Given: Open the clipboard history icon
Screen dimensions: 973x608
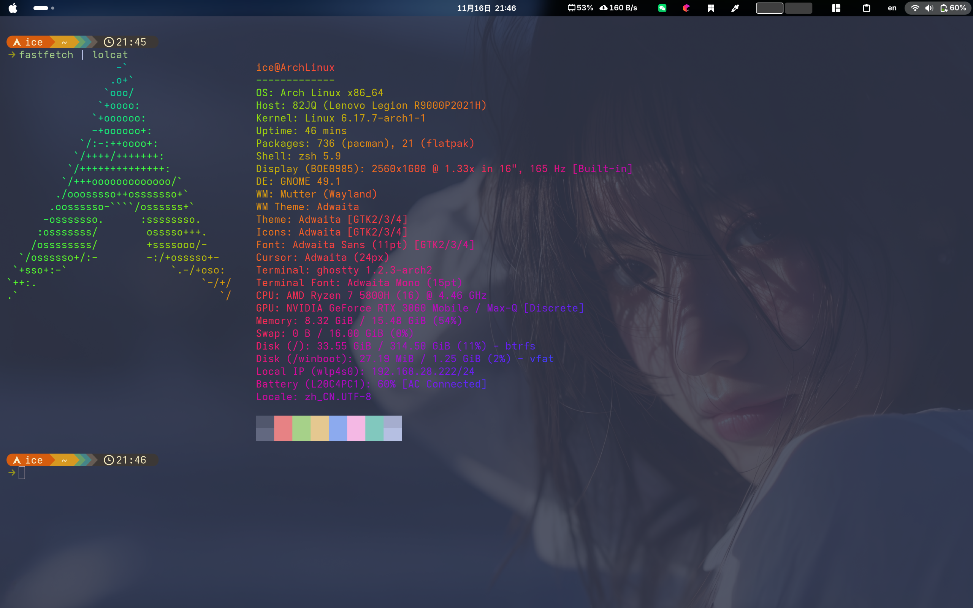Looking at the screenshot, I should (x=867, y=8).
